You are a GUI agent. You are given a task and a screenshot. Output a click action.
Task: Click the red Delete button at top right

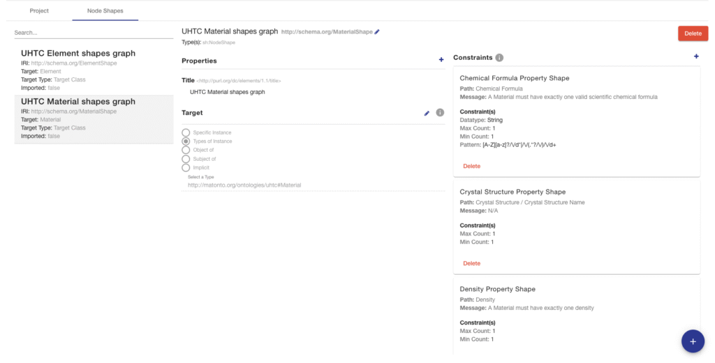click(x=692, y=33)
